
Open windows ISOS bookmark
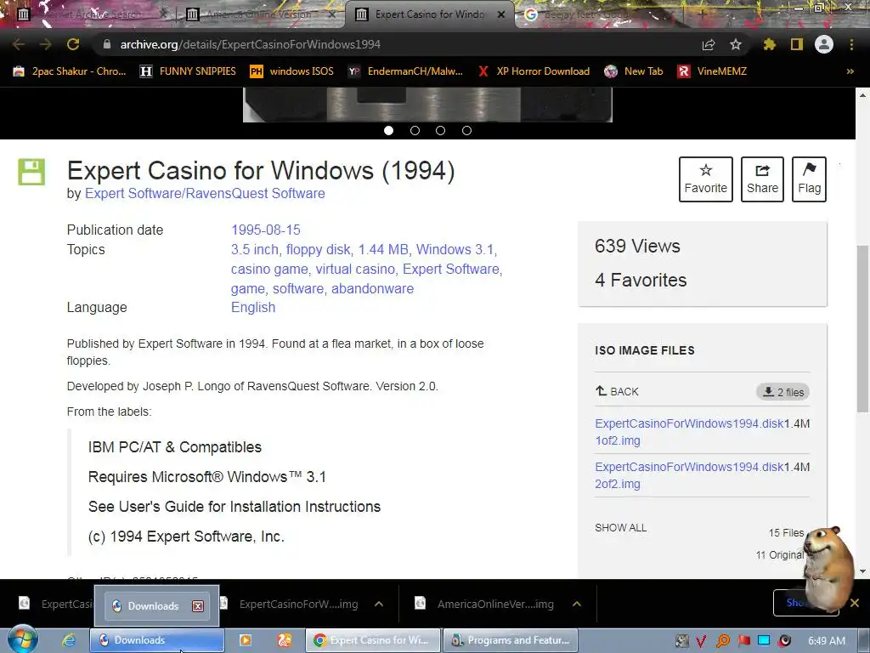pos(292,71)
